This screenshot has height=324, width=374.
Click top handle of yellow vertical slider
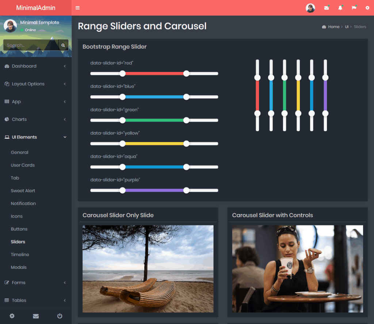(298, 77)
